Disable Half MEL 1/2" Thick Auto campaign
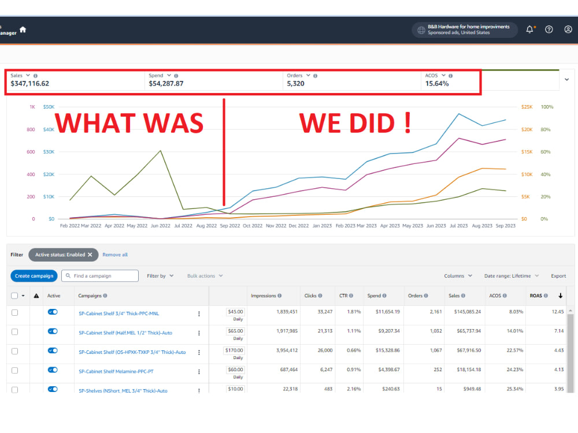 coord(53,331)
